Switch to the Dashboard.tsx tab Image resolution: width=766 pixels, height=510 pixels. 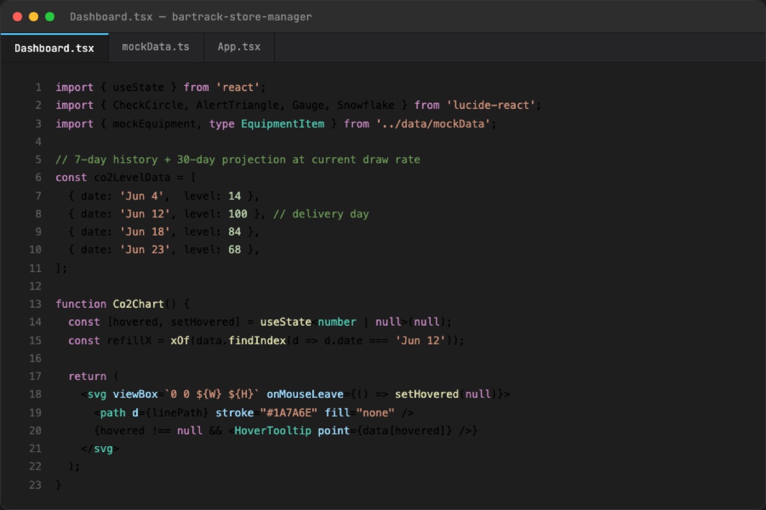click(x=54, y=48)
